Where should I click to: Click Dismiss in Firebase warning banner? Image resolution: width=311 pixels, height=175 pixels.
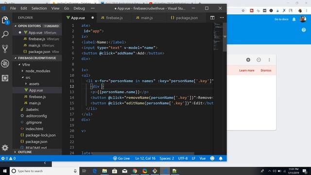click(266, 70)
